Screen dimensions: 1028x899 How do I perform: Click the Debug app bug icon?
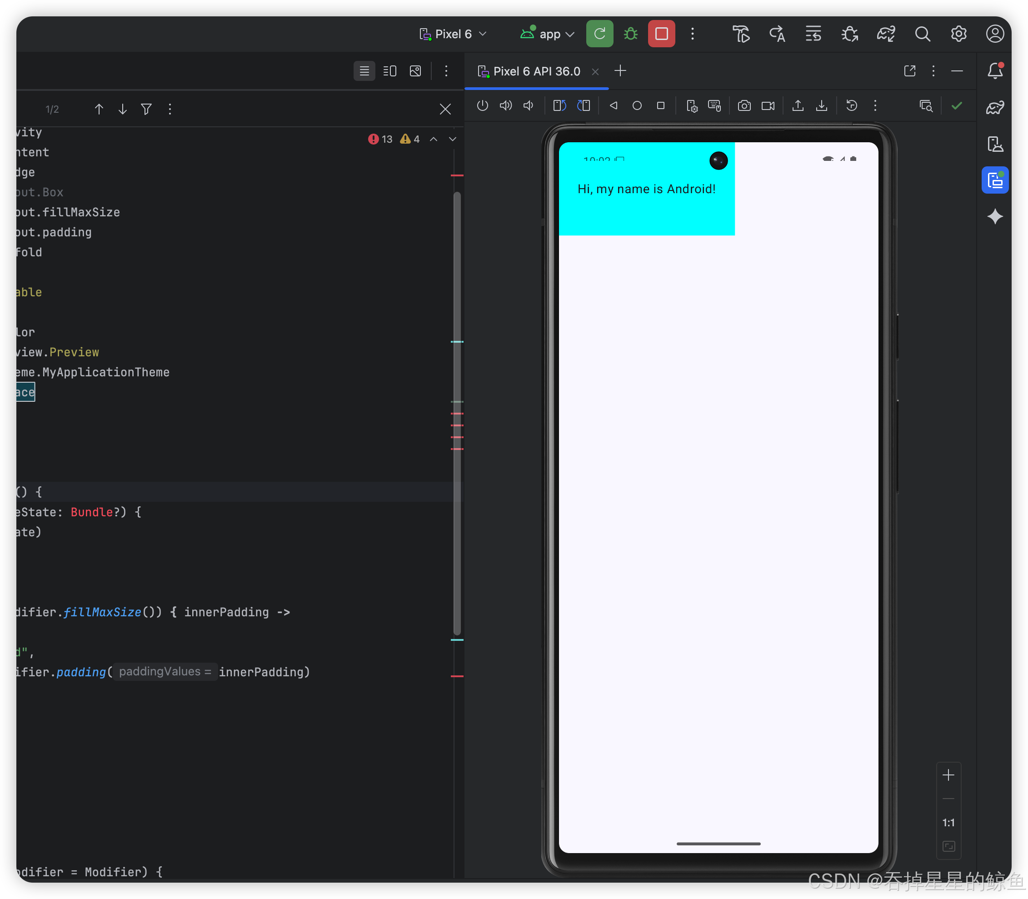coord(630,34)
